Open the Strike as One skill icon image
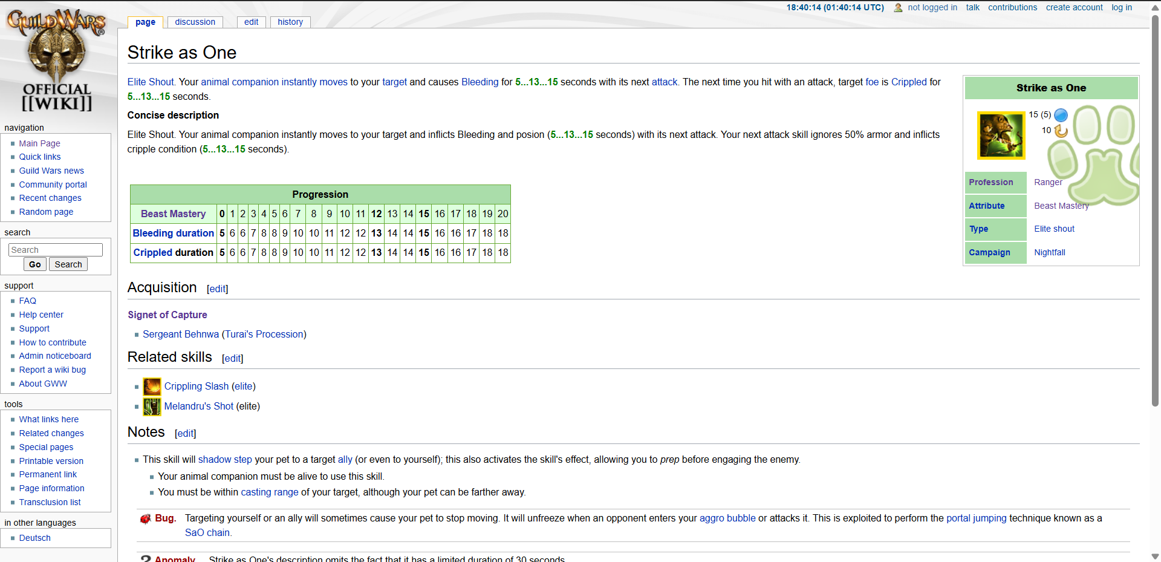This screenshot has height=562, width=1161. [1001, 135]
